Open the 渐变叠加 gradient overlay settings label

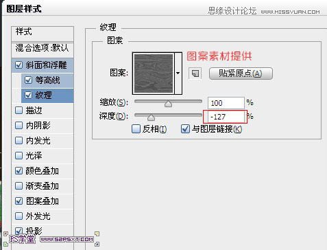42,186
